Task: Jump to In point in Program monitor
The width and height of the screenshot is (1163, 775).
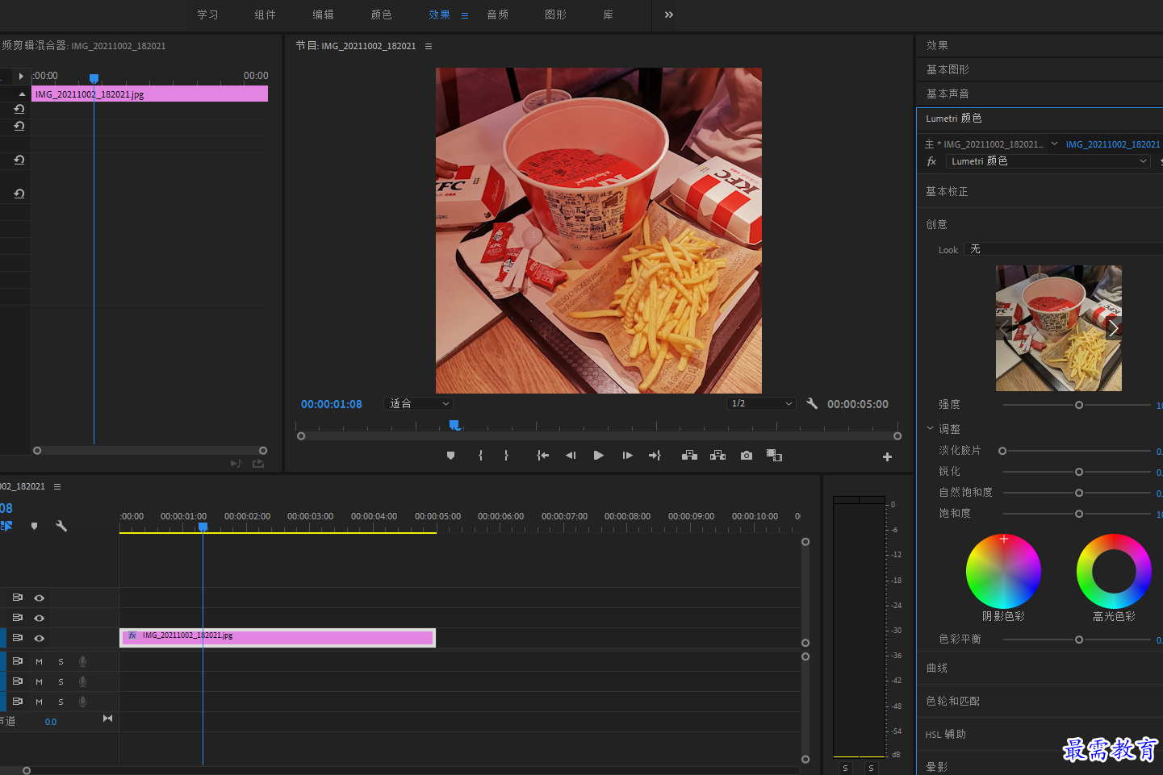Action: (543, 456)
